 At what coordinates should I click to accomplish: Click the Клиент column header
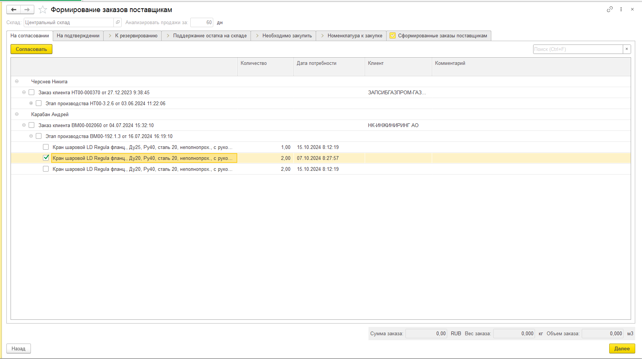[398, 67]
